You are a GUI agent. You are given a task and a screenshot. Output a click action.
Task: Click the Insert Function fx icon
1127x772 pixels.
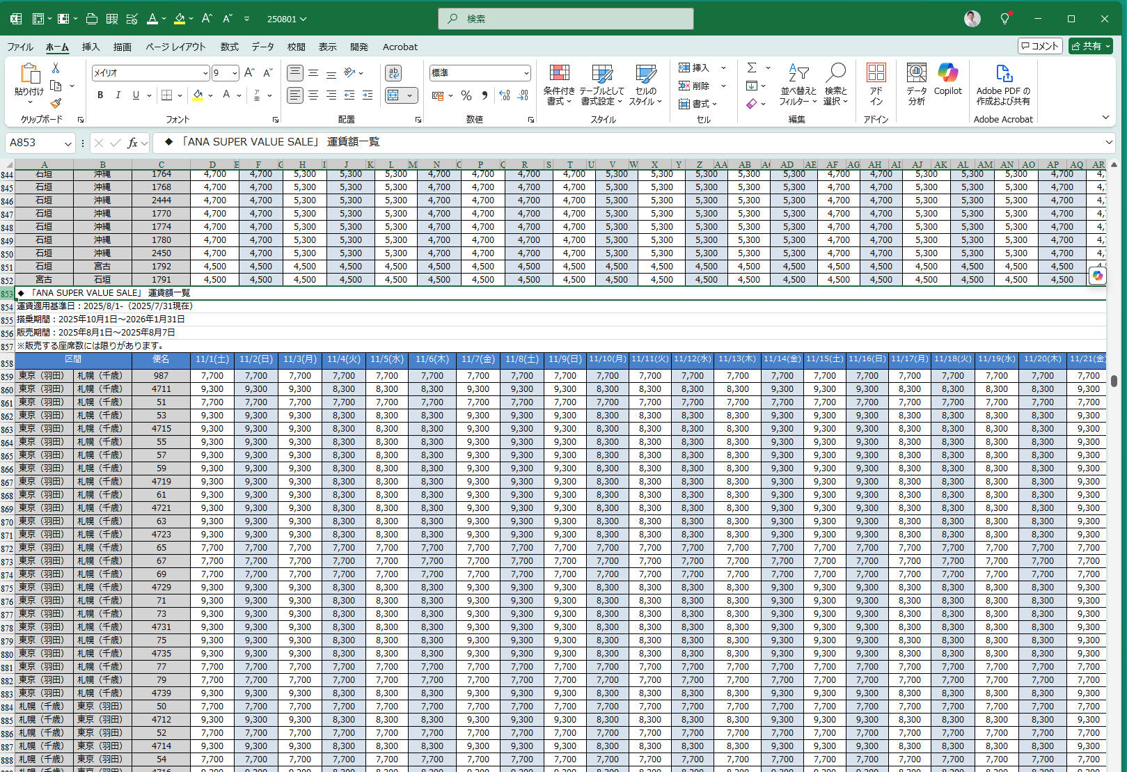132,143
